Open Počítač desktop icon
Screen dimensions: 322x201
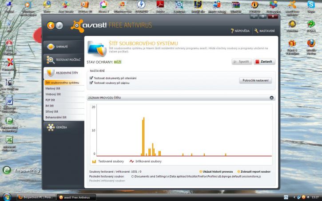coord(9,7)
